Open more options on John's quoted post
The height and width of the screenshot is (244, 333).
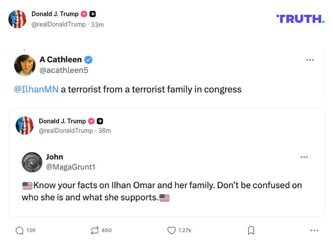(304, 157)
